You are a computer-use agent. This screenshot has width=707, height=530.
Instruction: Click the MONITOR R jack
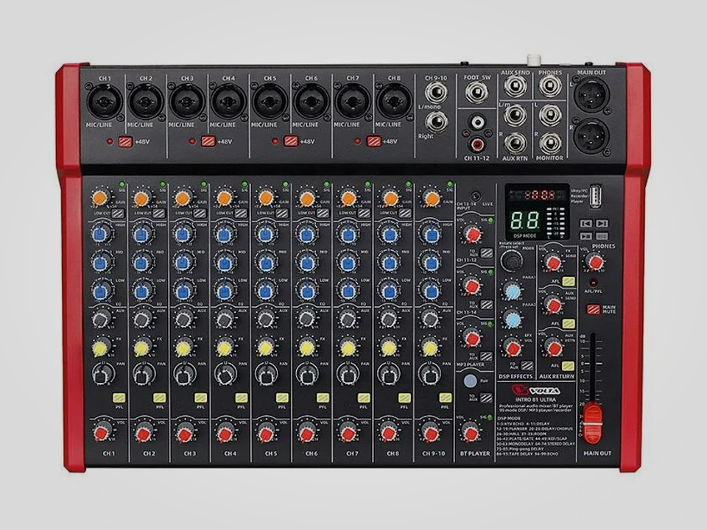click(x=550, y=144)
